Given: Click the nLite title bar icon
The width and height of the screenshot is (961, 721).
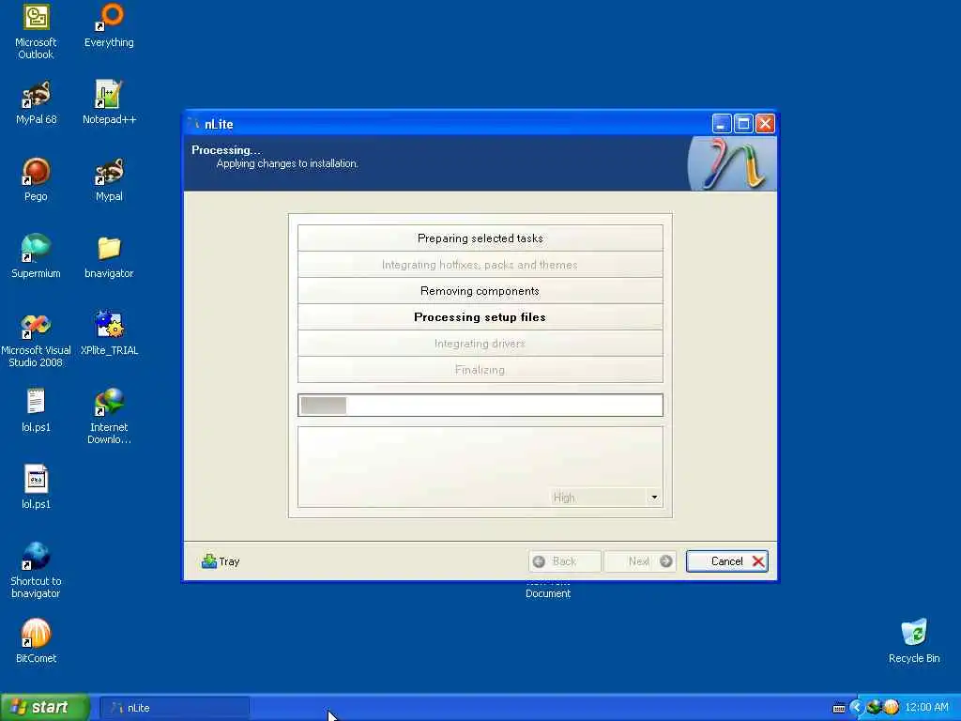Looking at the screenshot, I should pos(194,124).
